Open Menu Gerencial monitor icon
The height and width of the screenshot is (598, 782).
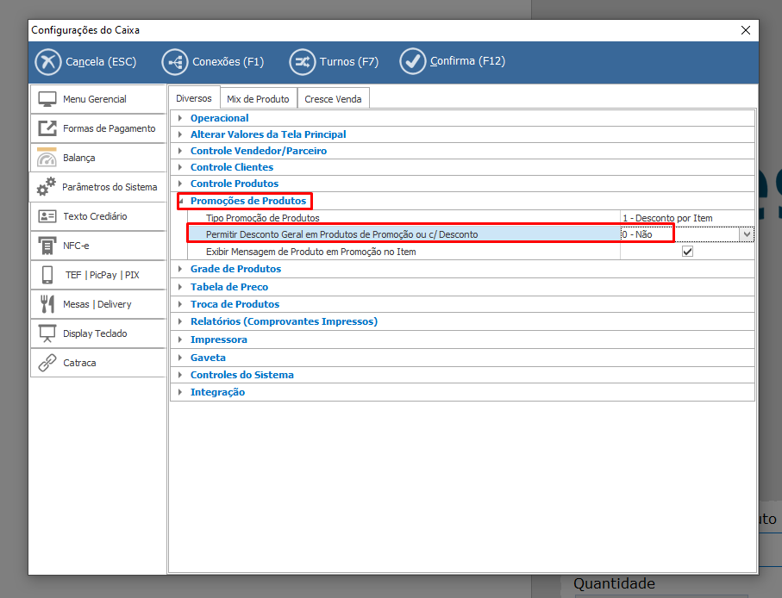coord(47,99)
